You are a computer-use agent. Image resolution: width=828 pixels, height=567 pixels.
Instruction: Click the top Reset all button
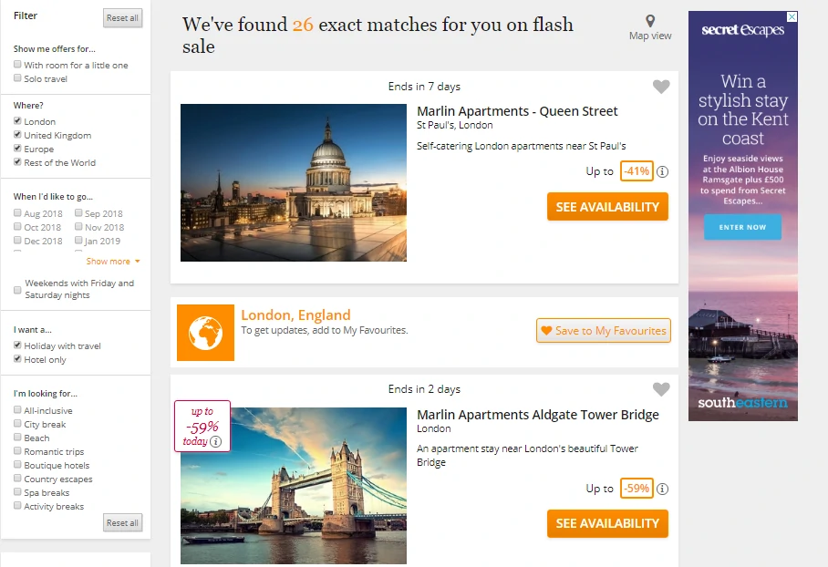pyautogui.click(x=122, y=18)
